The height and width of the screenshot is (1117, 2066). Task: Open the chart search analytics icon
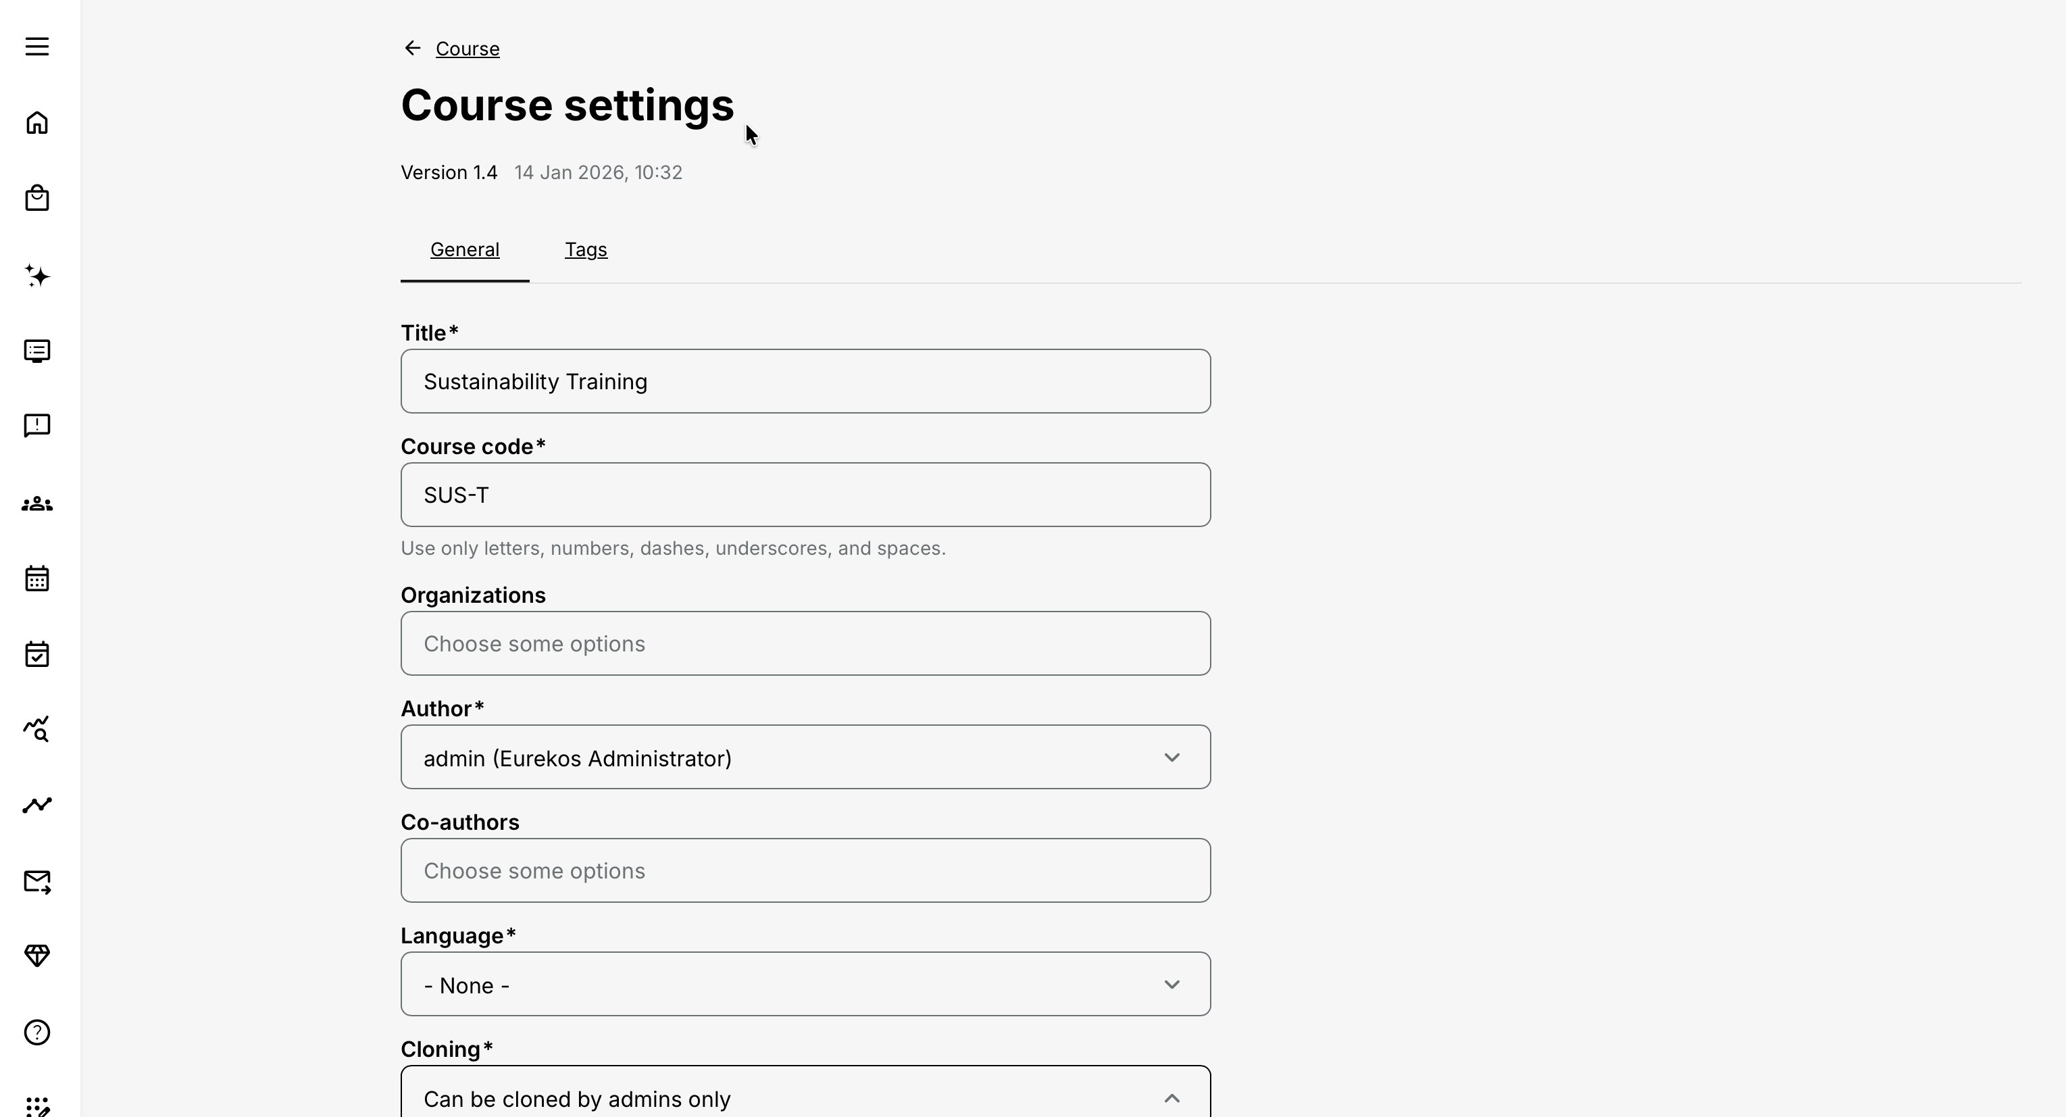point(37,728)
